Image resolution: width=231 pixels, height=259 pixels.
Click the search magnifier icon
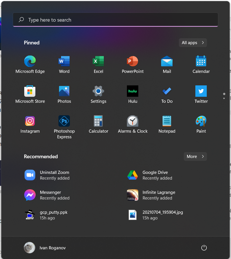21,20
